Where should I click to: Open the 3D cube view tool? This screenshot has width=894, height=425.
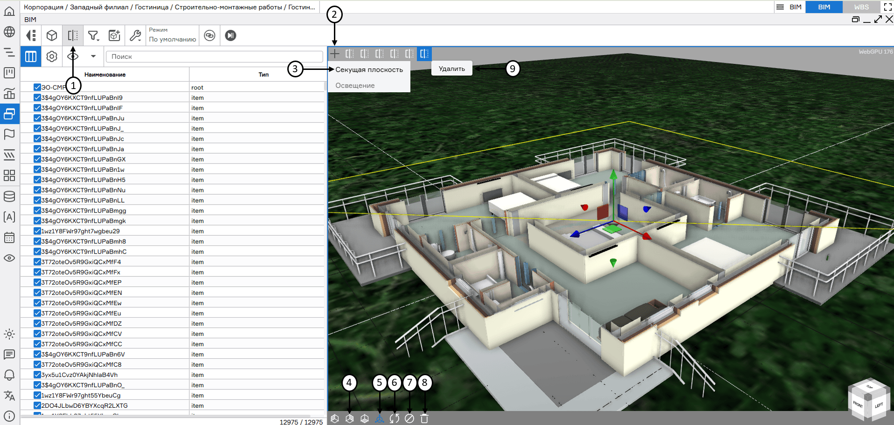point(52,35)
